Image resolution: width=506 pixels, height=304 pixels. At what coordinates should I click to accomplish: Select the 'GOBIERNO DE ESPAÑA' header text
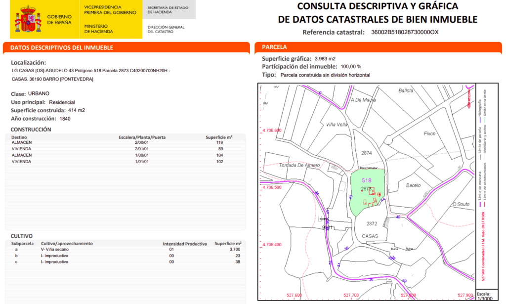59,19
